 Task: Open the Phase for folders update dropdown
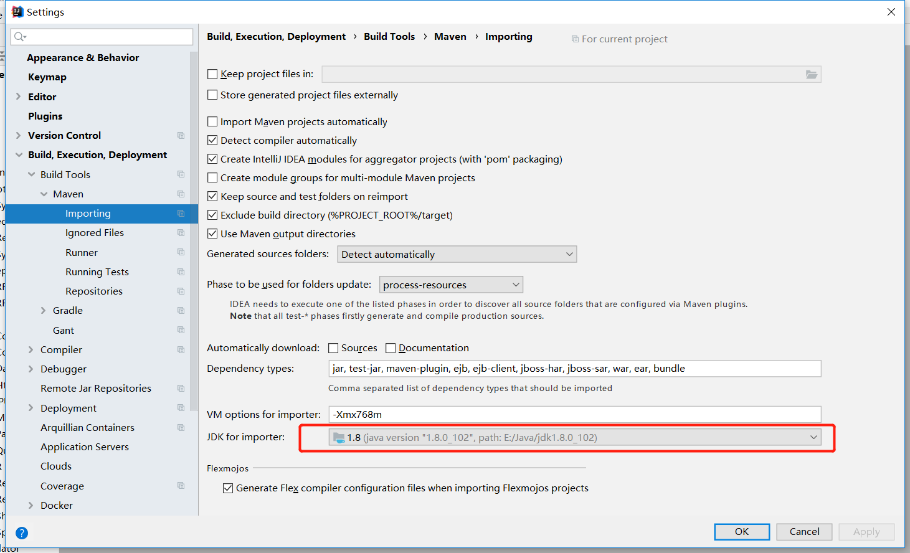point(451,285)
